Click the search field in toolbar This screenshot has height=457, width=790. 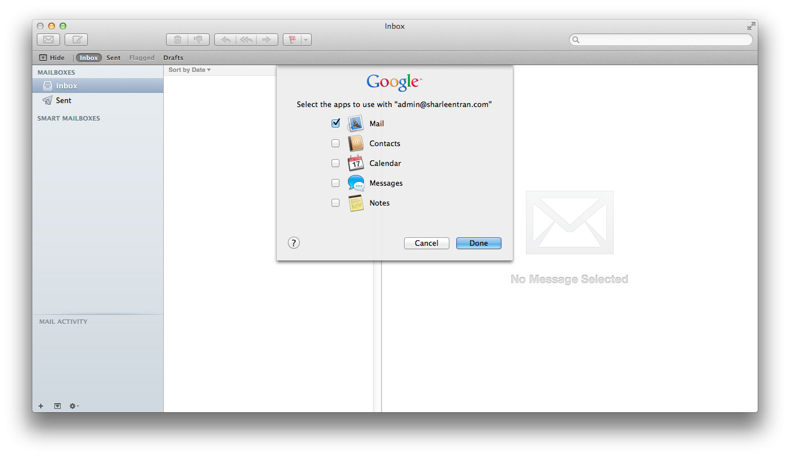[661, 40]
